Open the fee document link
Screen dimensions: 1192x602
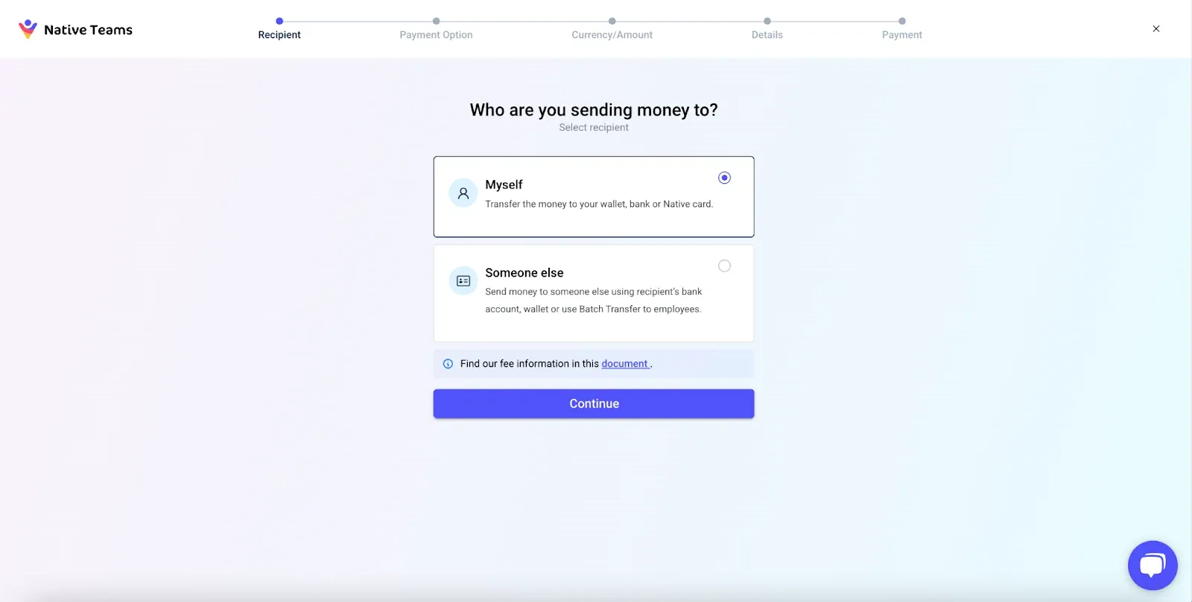[x=625, y=364]
